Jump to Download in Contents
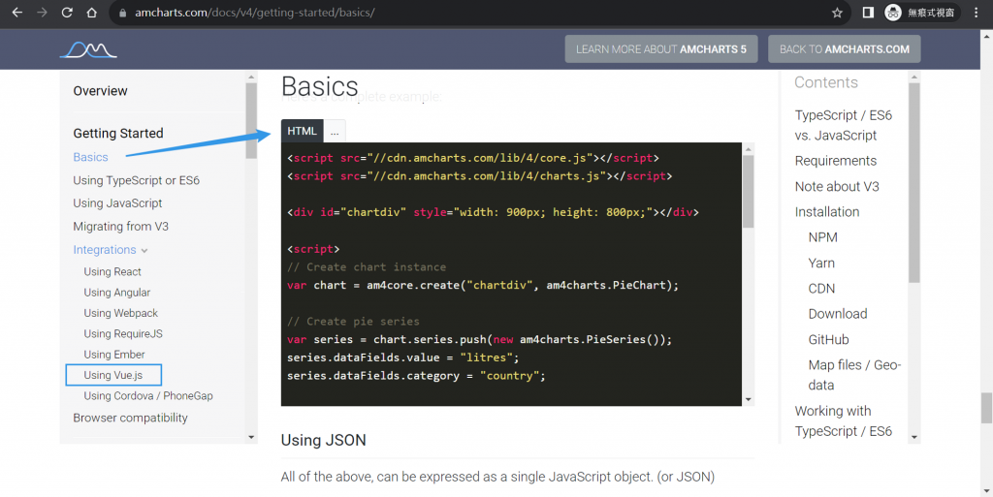Viewport: 993px width, 497px height. click(838, 314)
